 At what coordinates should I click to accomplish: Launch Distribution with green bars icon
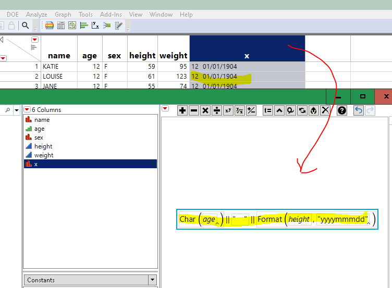point(84,26)
